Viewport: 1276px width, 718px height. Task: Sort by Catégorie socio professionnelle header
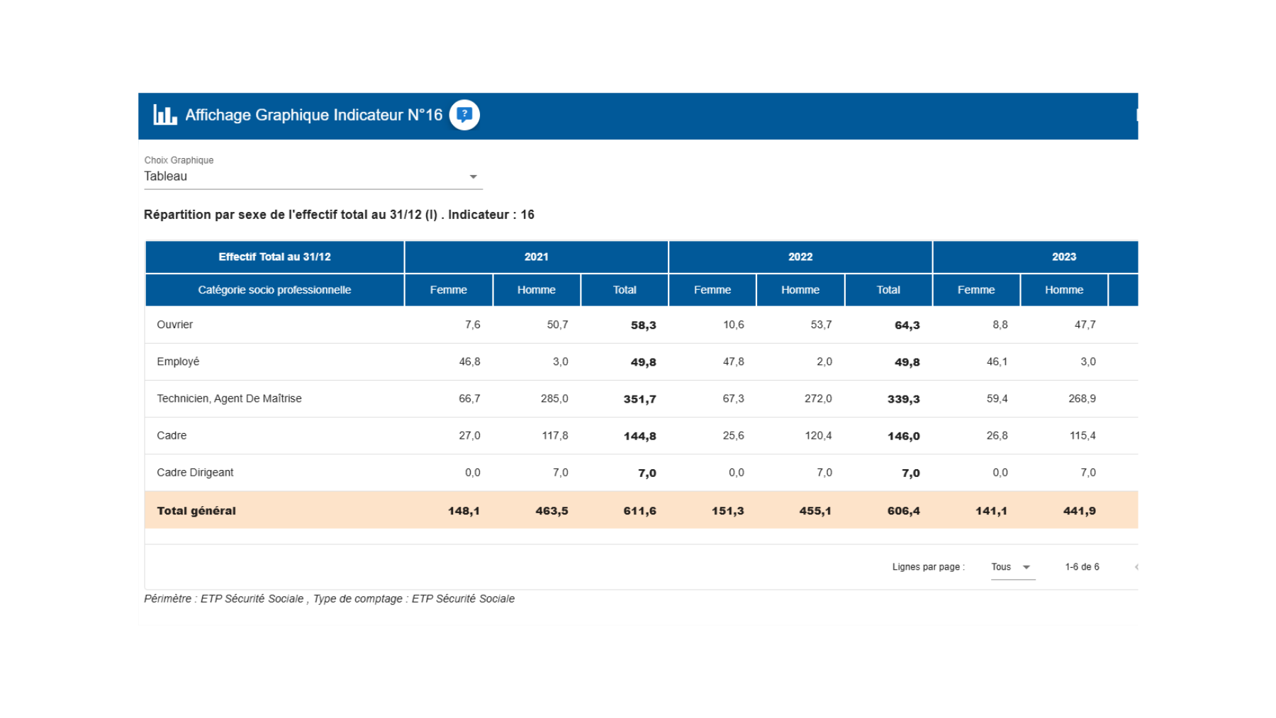[x=274, y=290]
